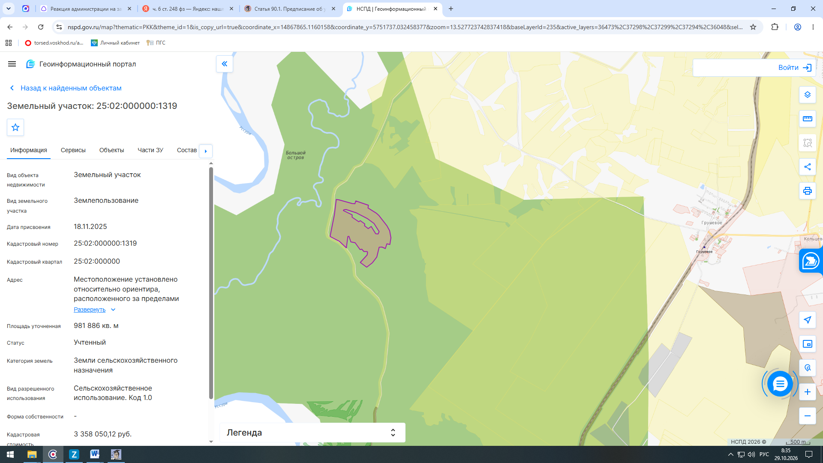Switch to the Сервисы tab
Screen dimensions: 823x463
coord(73,150)
